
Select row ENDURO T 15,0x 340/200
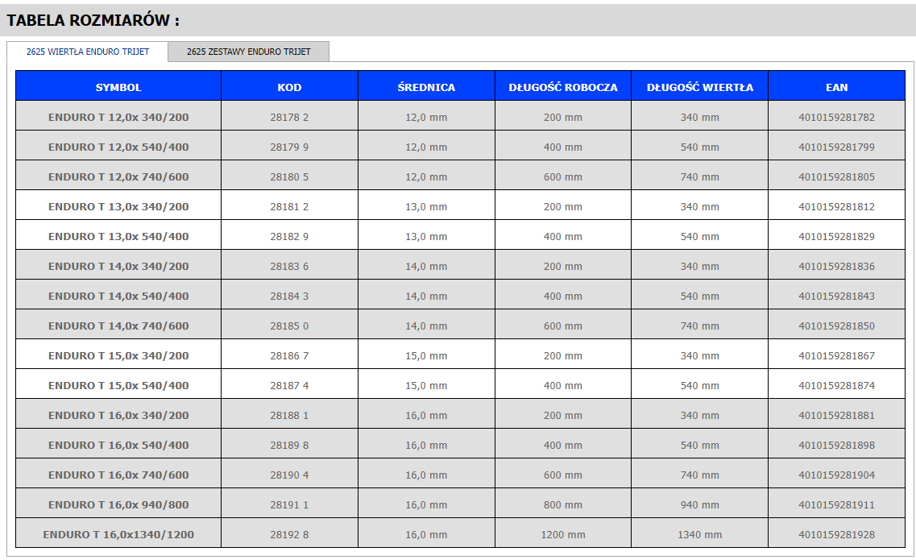pos(460,355)
